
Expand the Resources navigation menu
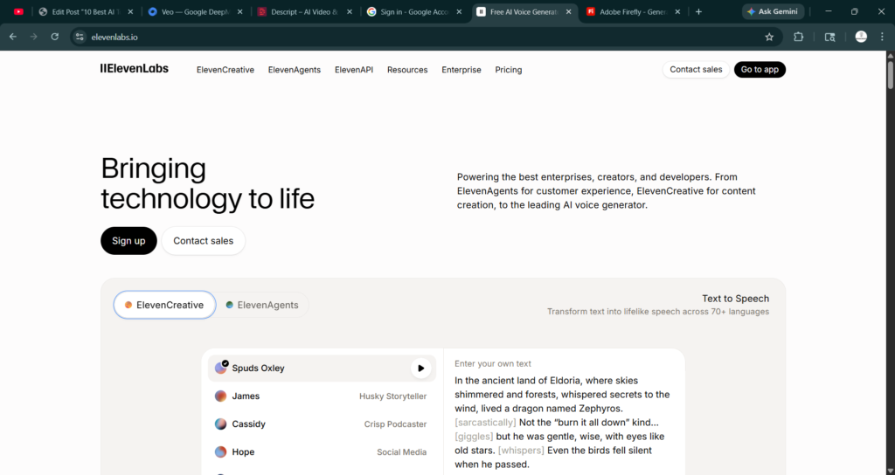(407, 70)
